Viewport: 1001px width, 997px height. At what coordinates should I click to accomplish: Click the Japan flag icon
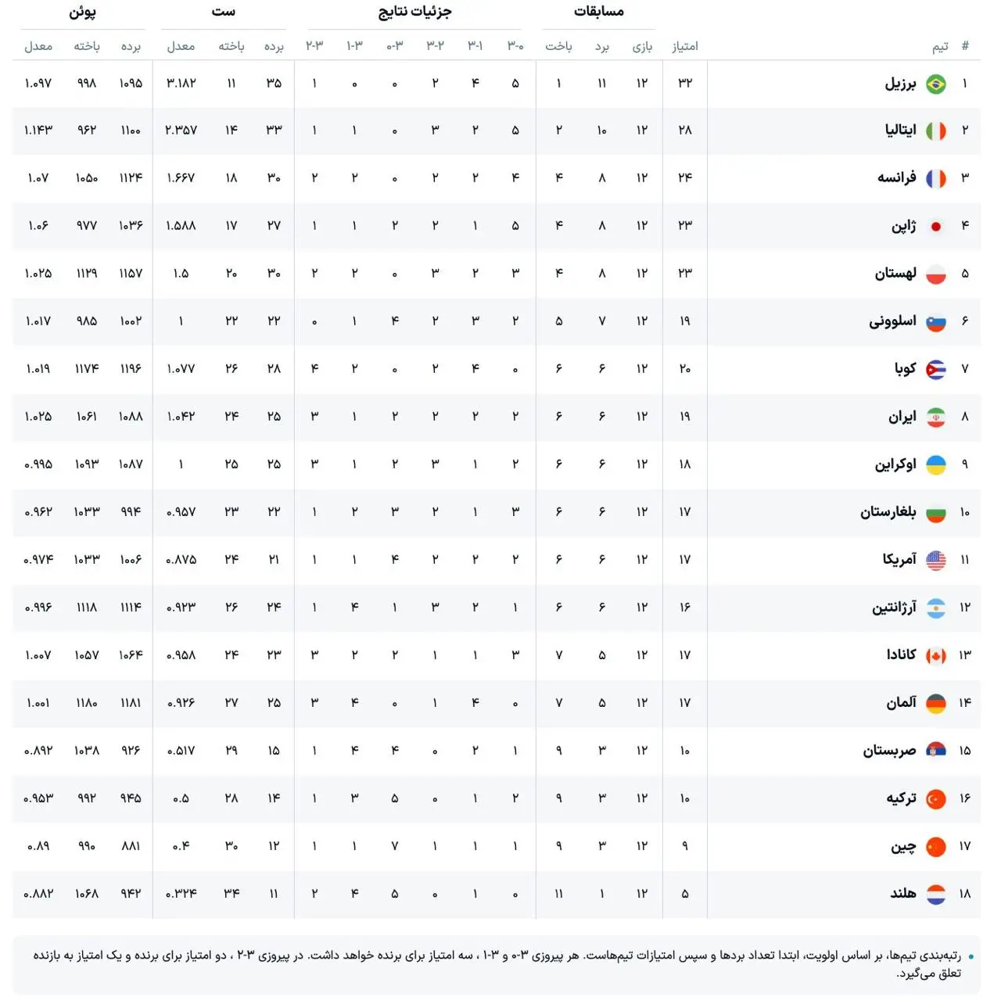coord(936,227)
